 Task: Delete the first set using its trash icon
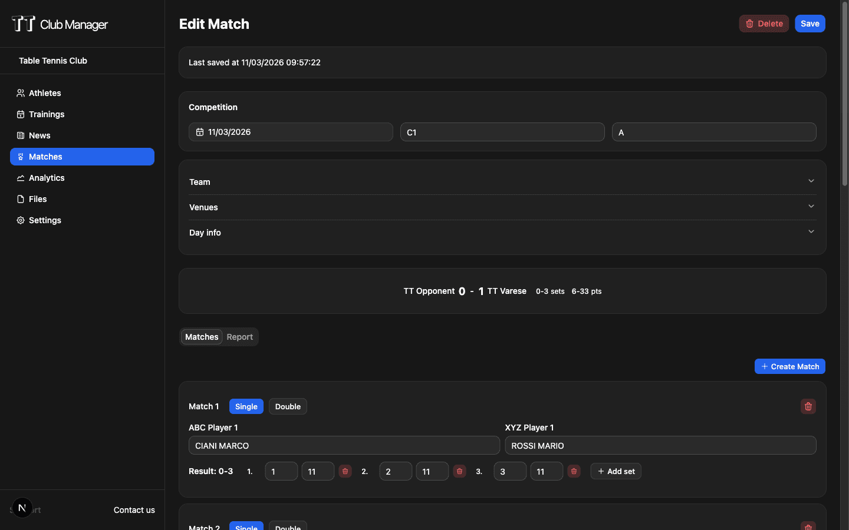tap(345, 471)
